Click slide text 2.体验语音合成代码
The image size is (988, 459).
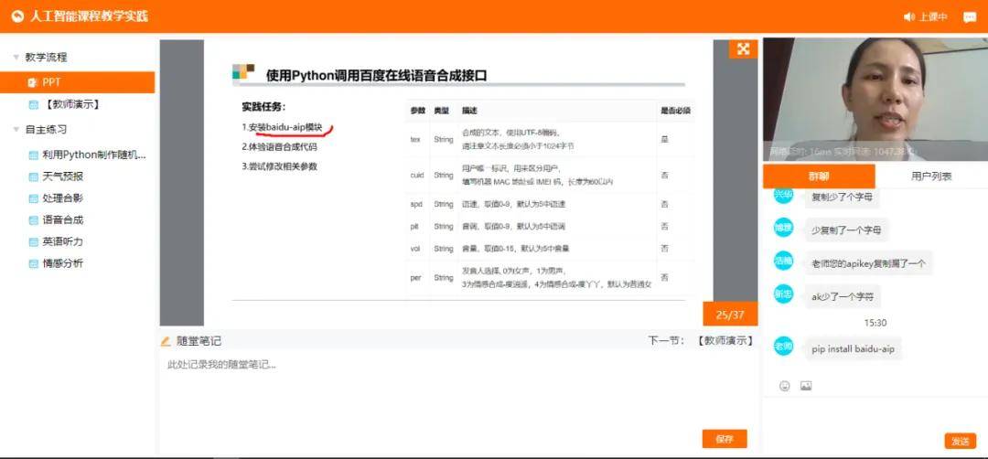279,147
